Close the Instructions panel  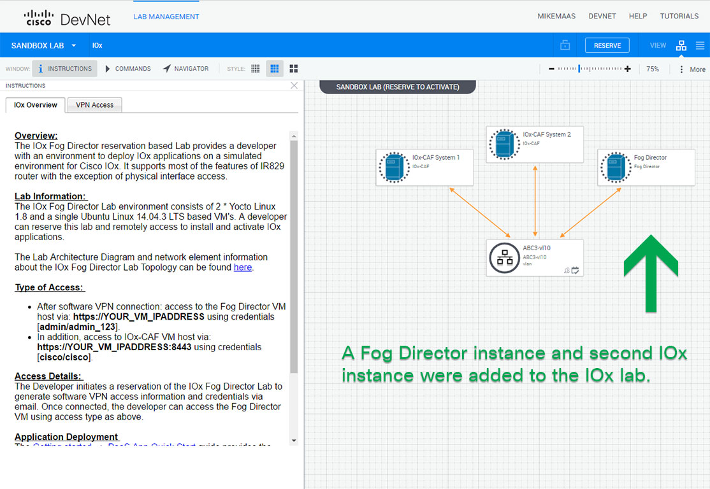294,85
